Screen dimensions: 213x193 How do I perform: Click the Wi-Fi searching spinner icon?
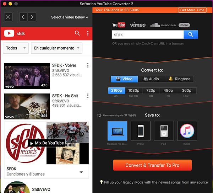[x=99, y=115]
